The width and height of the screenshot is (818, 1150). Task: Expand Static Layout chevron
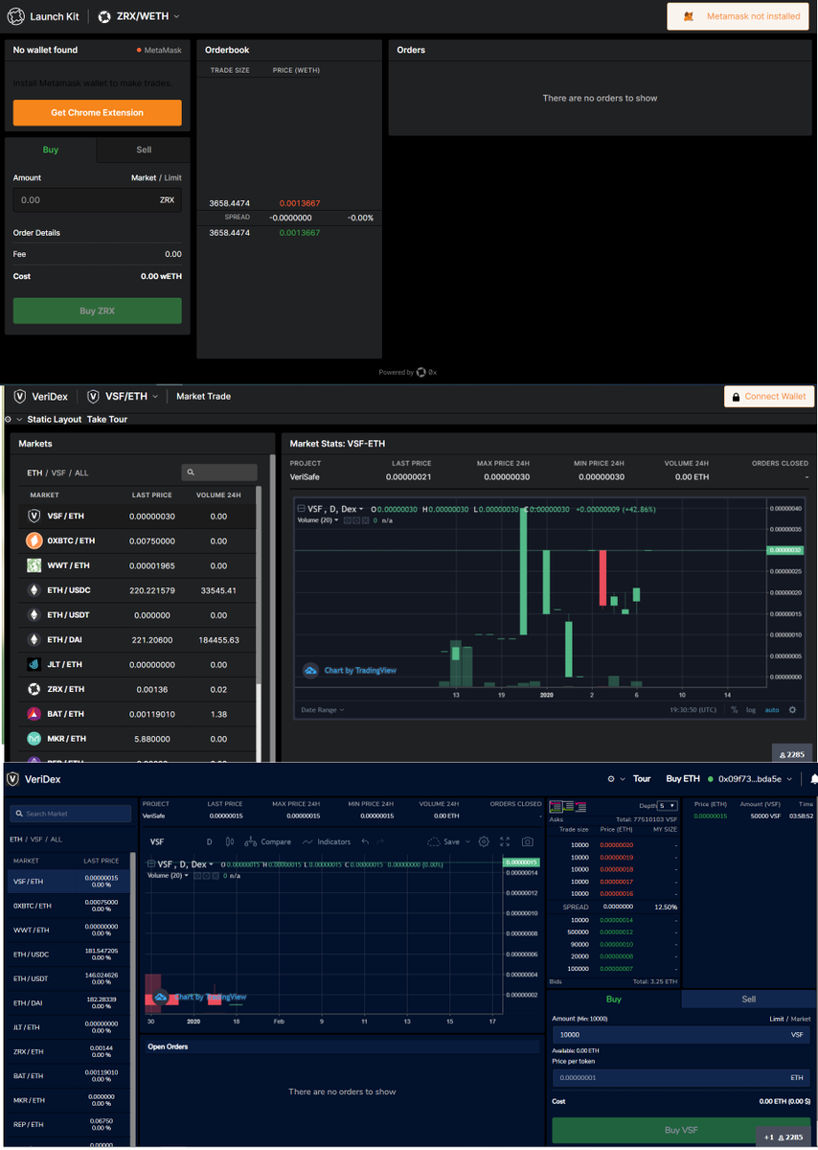pos(19,420)
